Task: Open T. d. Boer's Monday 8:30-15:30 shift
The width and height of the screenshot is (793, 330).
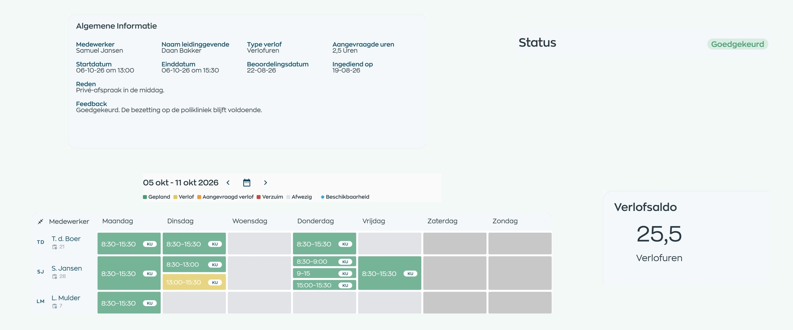Action: [129, 243]
